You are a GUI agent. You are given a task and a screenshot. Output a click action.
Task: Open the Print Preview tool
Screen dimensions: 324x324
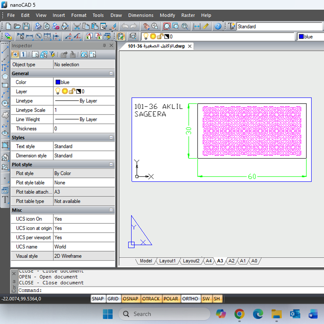pyautogui.click(x=47, y=27)
